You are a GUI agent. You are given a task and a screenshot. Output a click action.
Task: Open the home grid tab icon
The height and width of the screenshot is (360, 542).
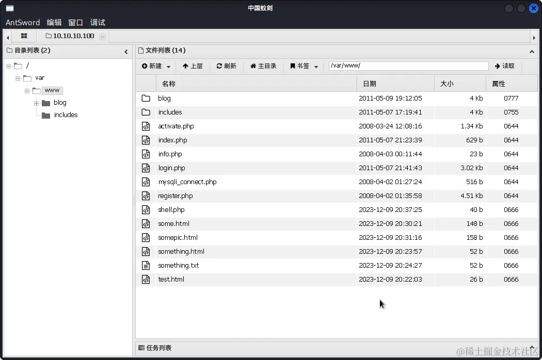[24, 36]
